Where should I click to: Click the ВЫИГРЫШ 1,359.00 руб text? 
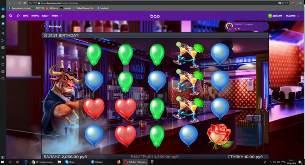point(155,157)
